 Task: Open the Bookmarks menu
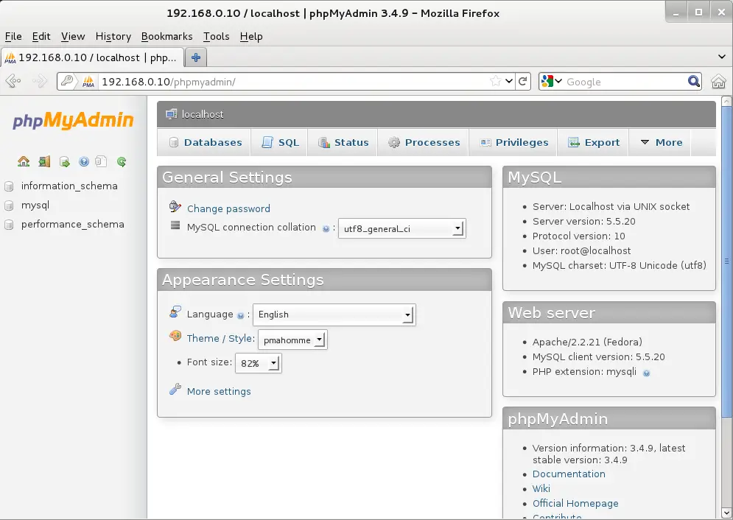point(167,36)
